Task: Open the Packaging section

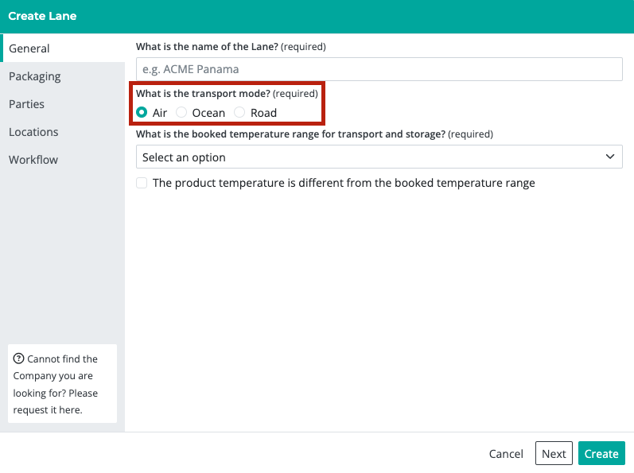Action: coord(35,76)
